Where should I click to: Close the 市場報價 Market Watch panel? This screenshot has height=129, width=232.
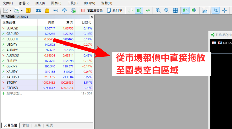pyautogui.click(x=92, y=17)
